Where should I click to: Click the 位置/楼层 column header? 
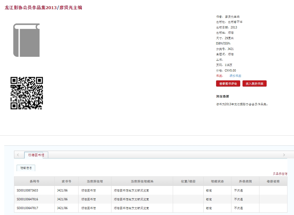[x=188, y=181]
